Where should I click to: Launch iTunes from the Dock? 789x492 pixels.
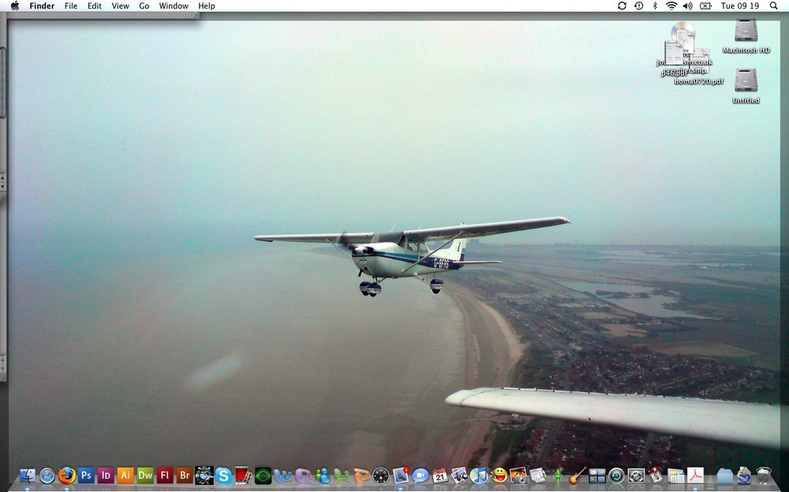480,475
